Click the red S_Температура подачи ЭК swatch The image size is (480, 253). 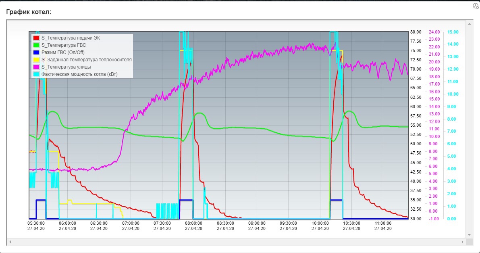click(36, 38)
